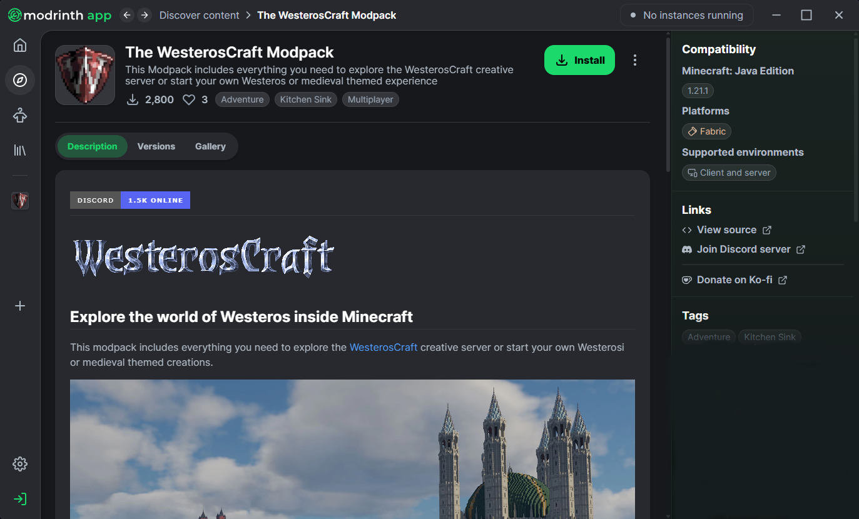Screen dimensions: 859x519
Task: Minimize the Modrinth app window
Action: coord(776,15)
